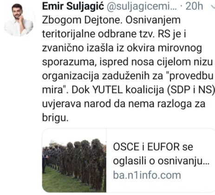Open Emir Suljagić's profile picture
This screenshot has height=195, width=215.
coord(19,20)
